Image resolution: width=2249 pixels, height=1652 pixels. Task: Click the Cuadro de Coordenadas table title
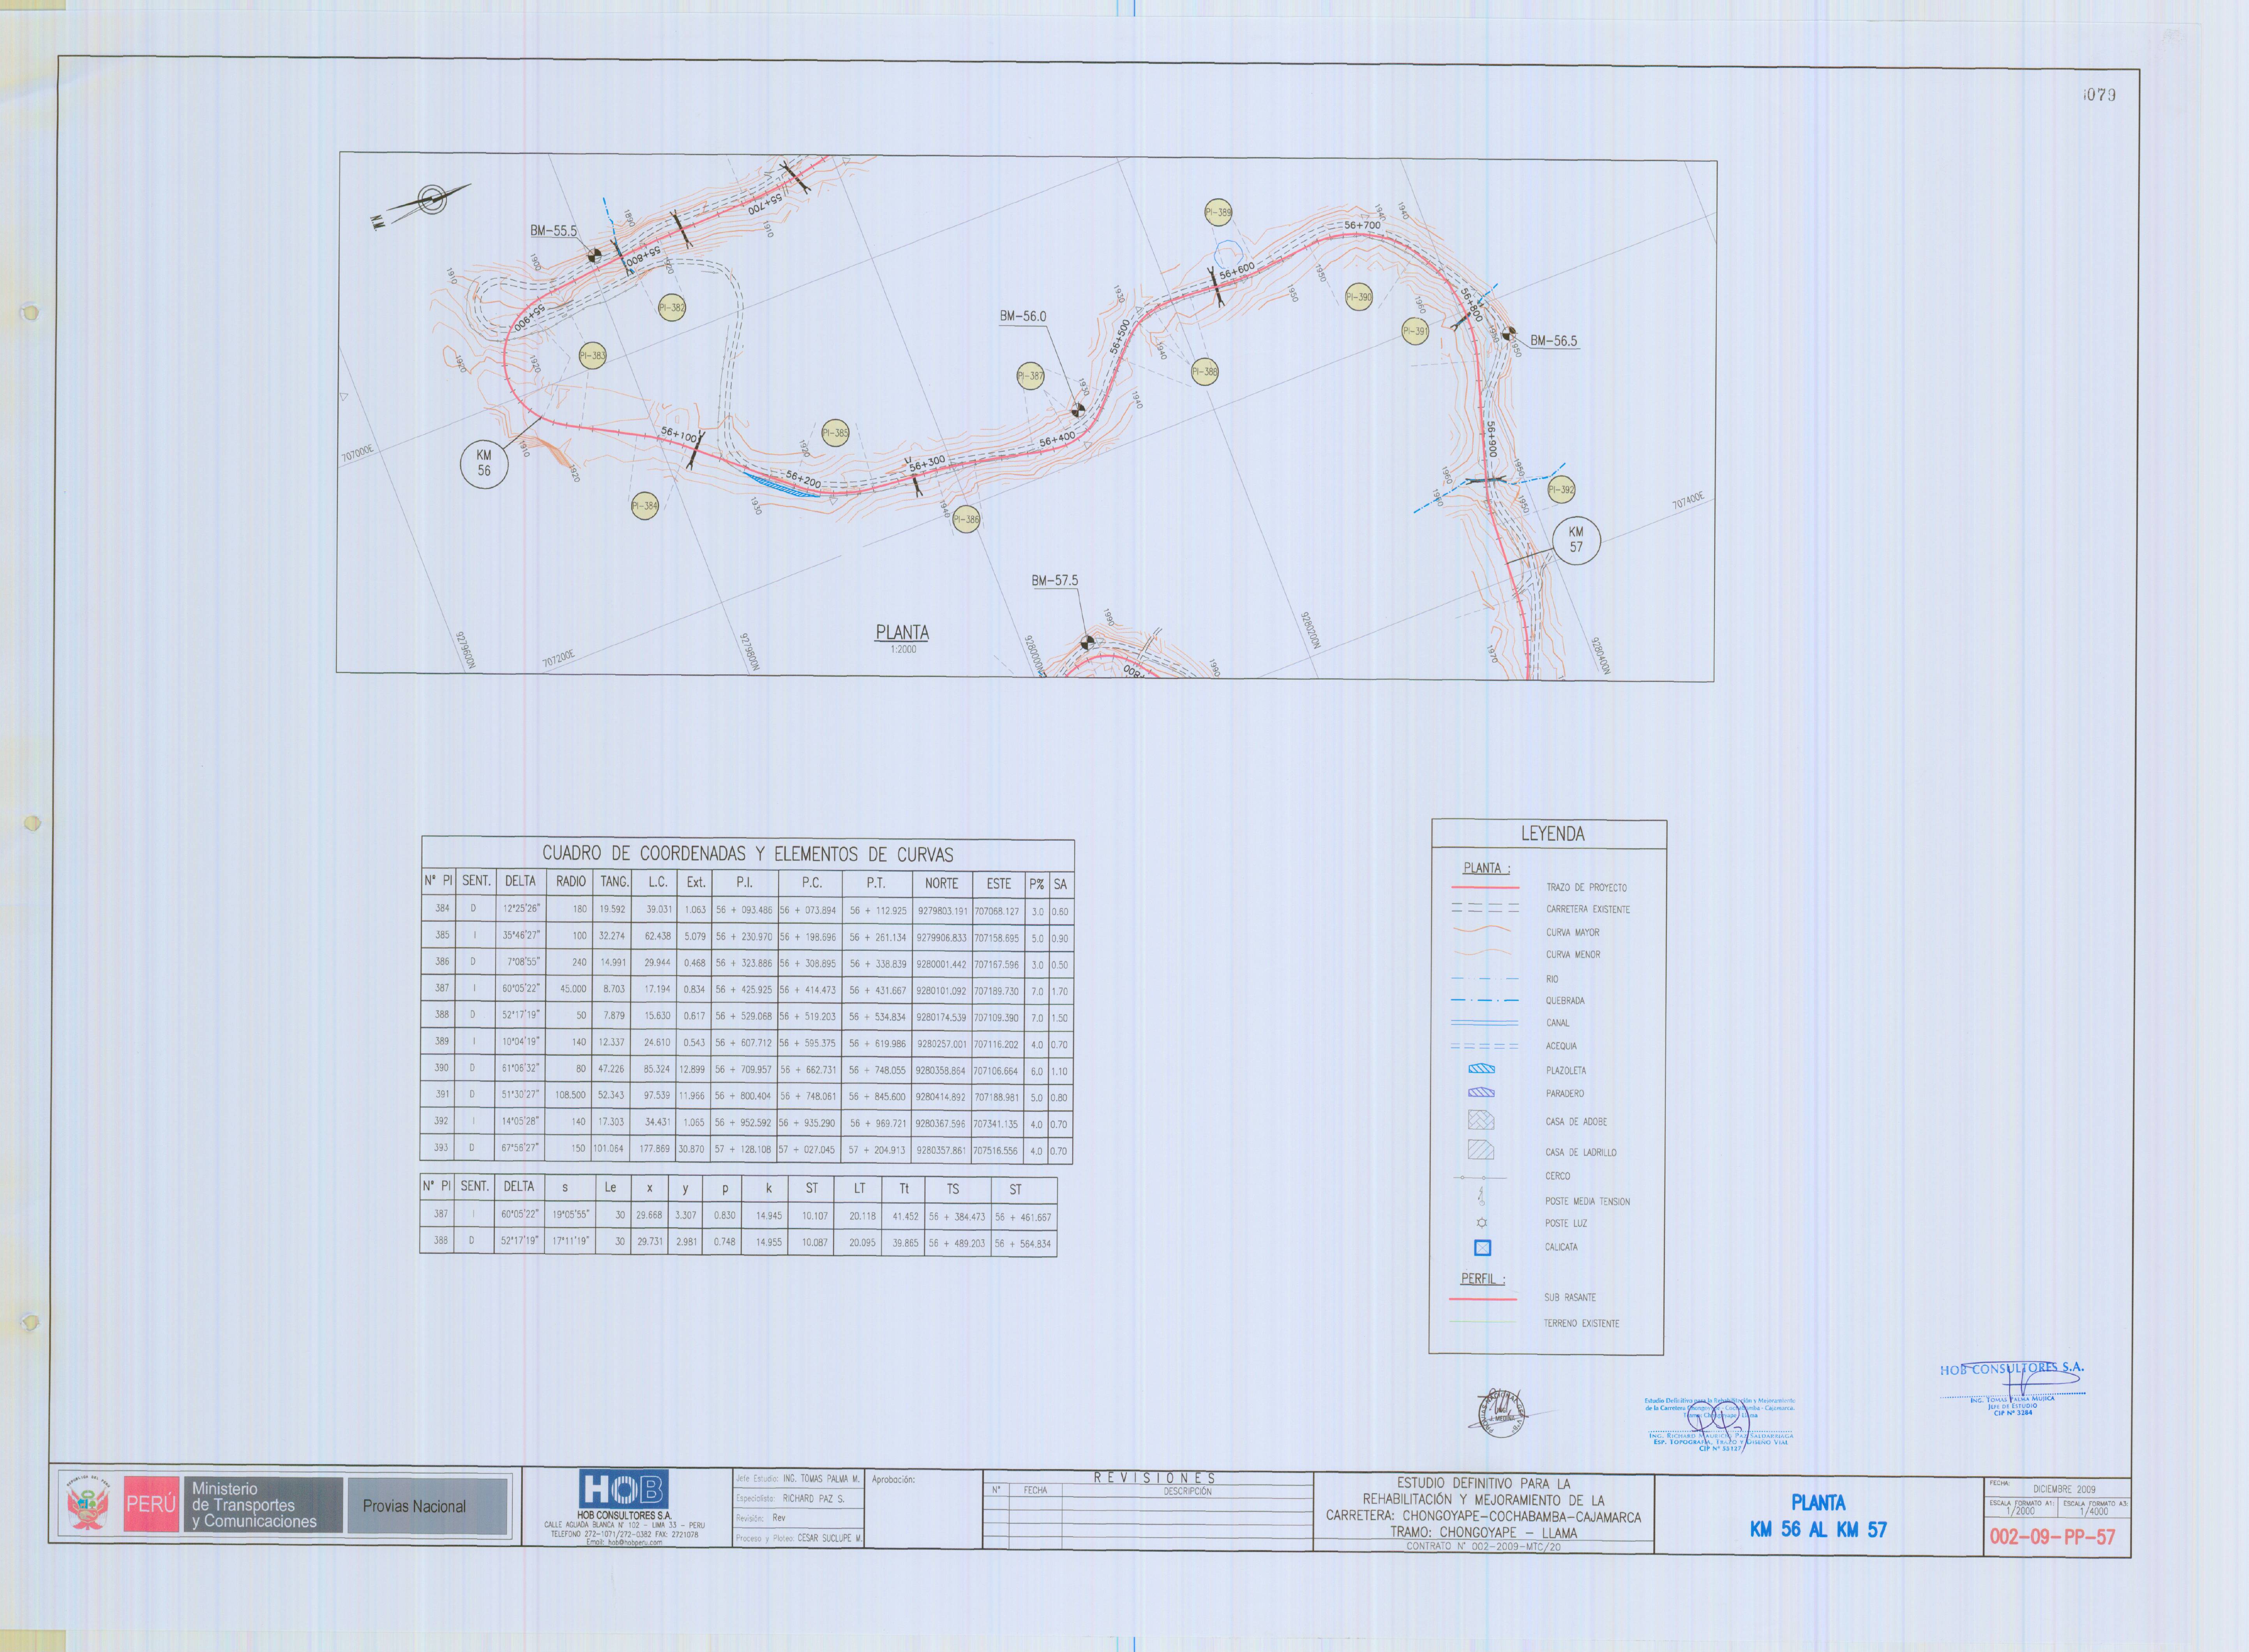click(x=748, y=853)
